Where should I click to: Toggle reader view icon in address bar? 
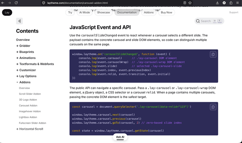pyautogui.click(x=185, y=3)
